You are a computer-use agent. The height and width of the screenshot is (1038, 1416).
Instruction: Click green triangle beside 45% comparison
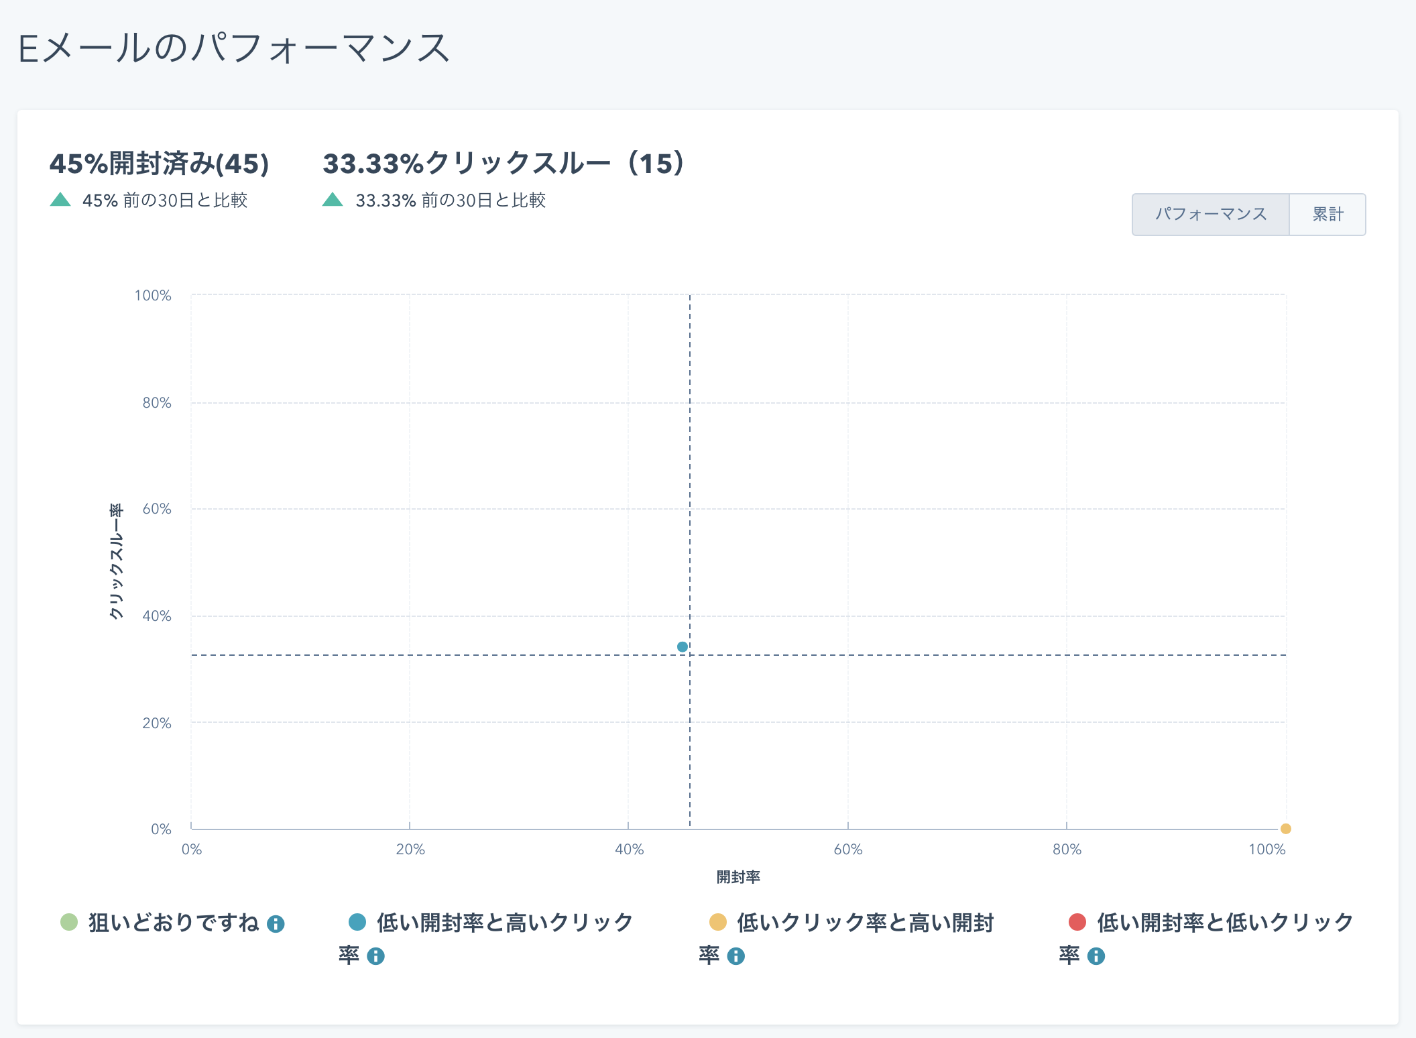coord(60,199)
